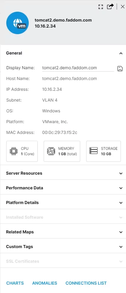
Task: Click the blue VM globe avatar
Action: (18, 23)
